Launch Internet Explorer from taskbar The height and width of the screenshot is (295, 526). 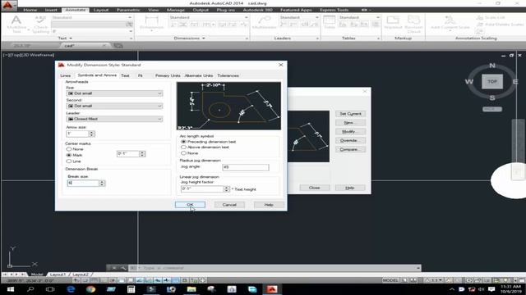(71, 289)
